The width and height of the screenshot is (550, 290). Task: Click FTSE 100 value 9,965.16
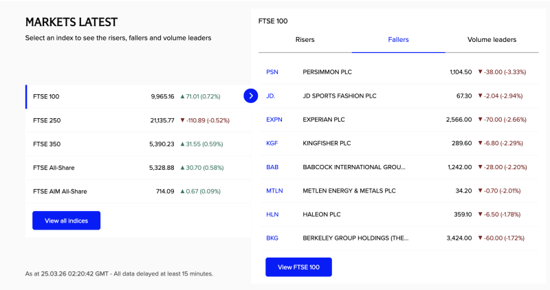[x=162, y=96]
